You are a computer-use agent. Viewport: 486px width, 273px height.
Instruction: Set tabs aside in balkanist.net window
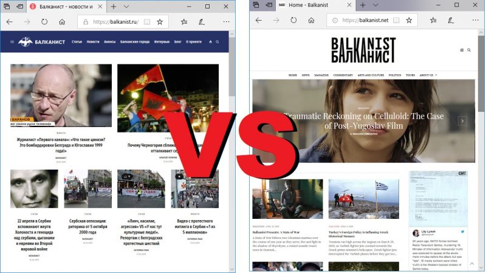pyautogui.click(x=269, y=5)
